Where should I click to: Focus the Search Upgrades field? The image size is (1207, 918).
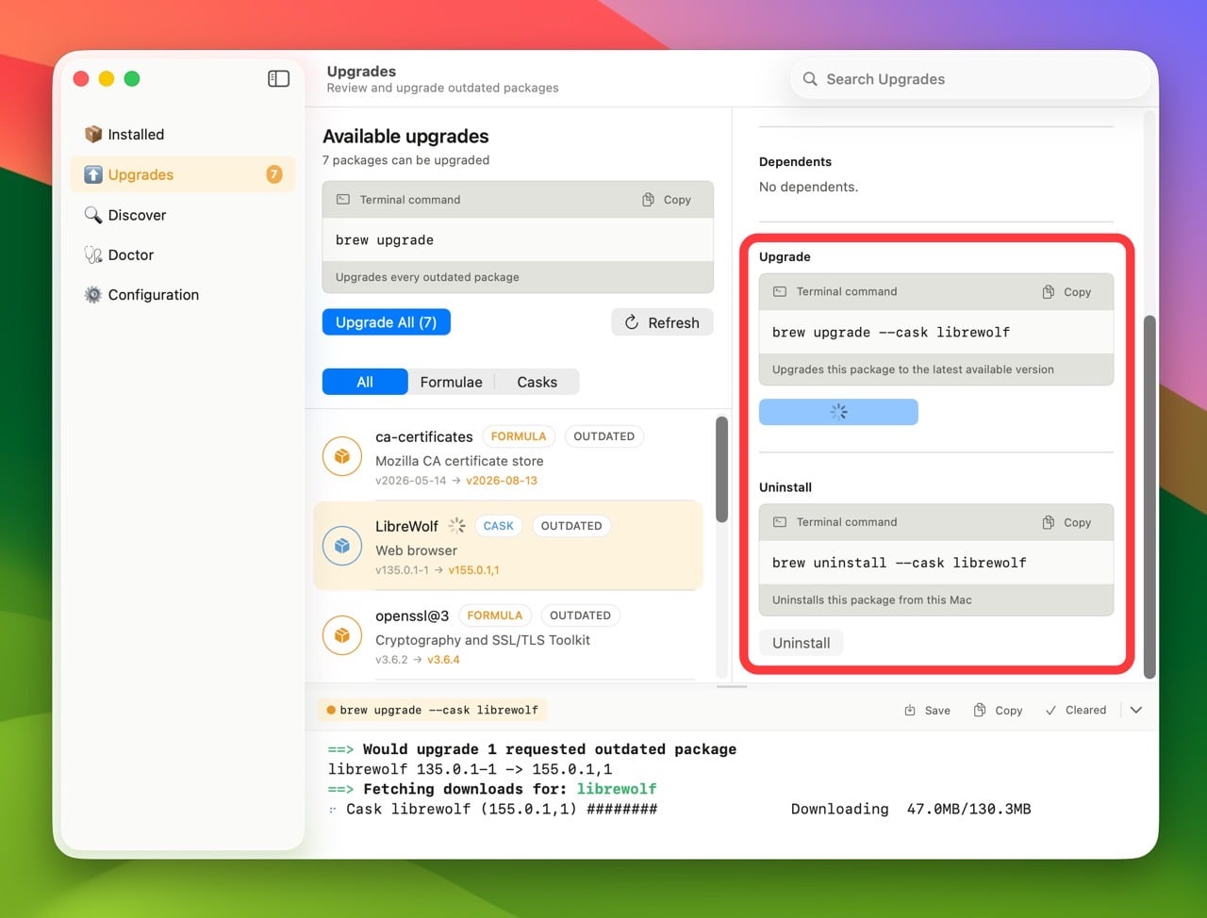click(x=970, y=79)
